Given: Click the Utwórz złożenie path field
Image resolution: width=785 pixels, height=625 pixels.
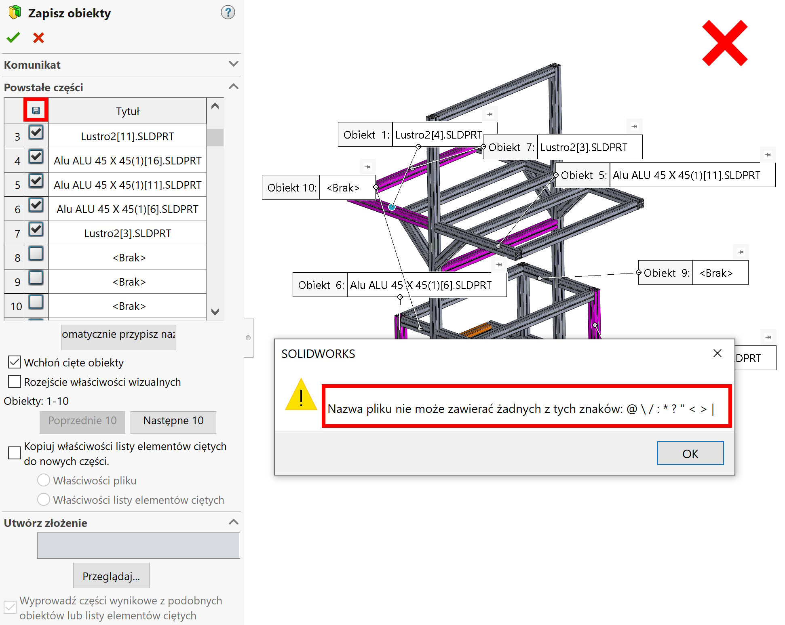Looking at the screenshot, I should tap(139, 545).
